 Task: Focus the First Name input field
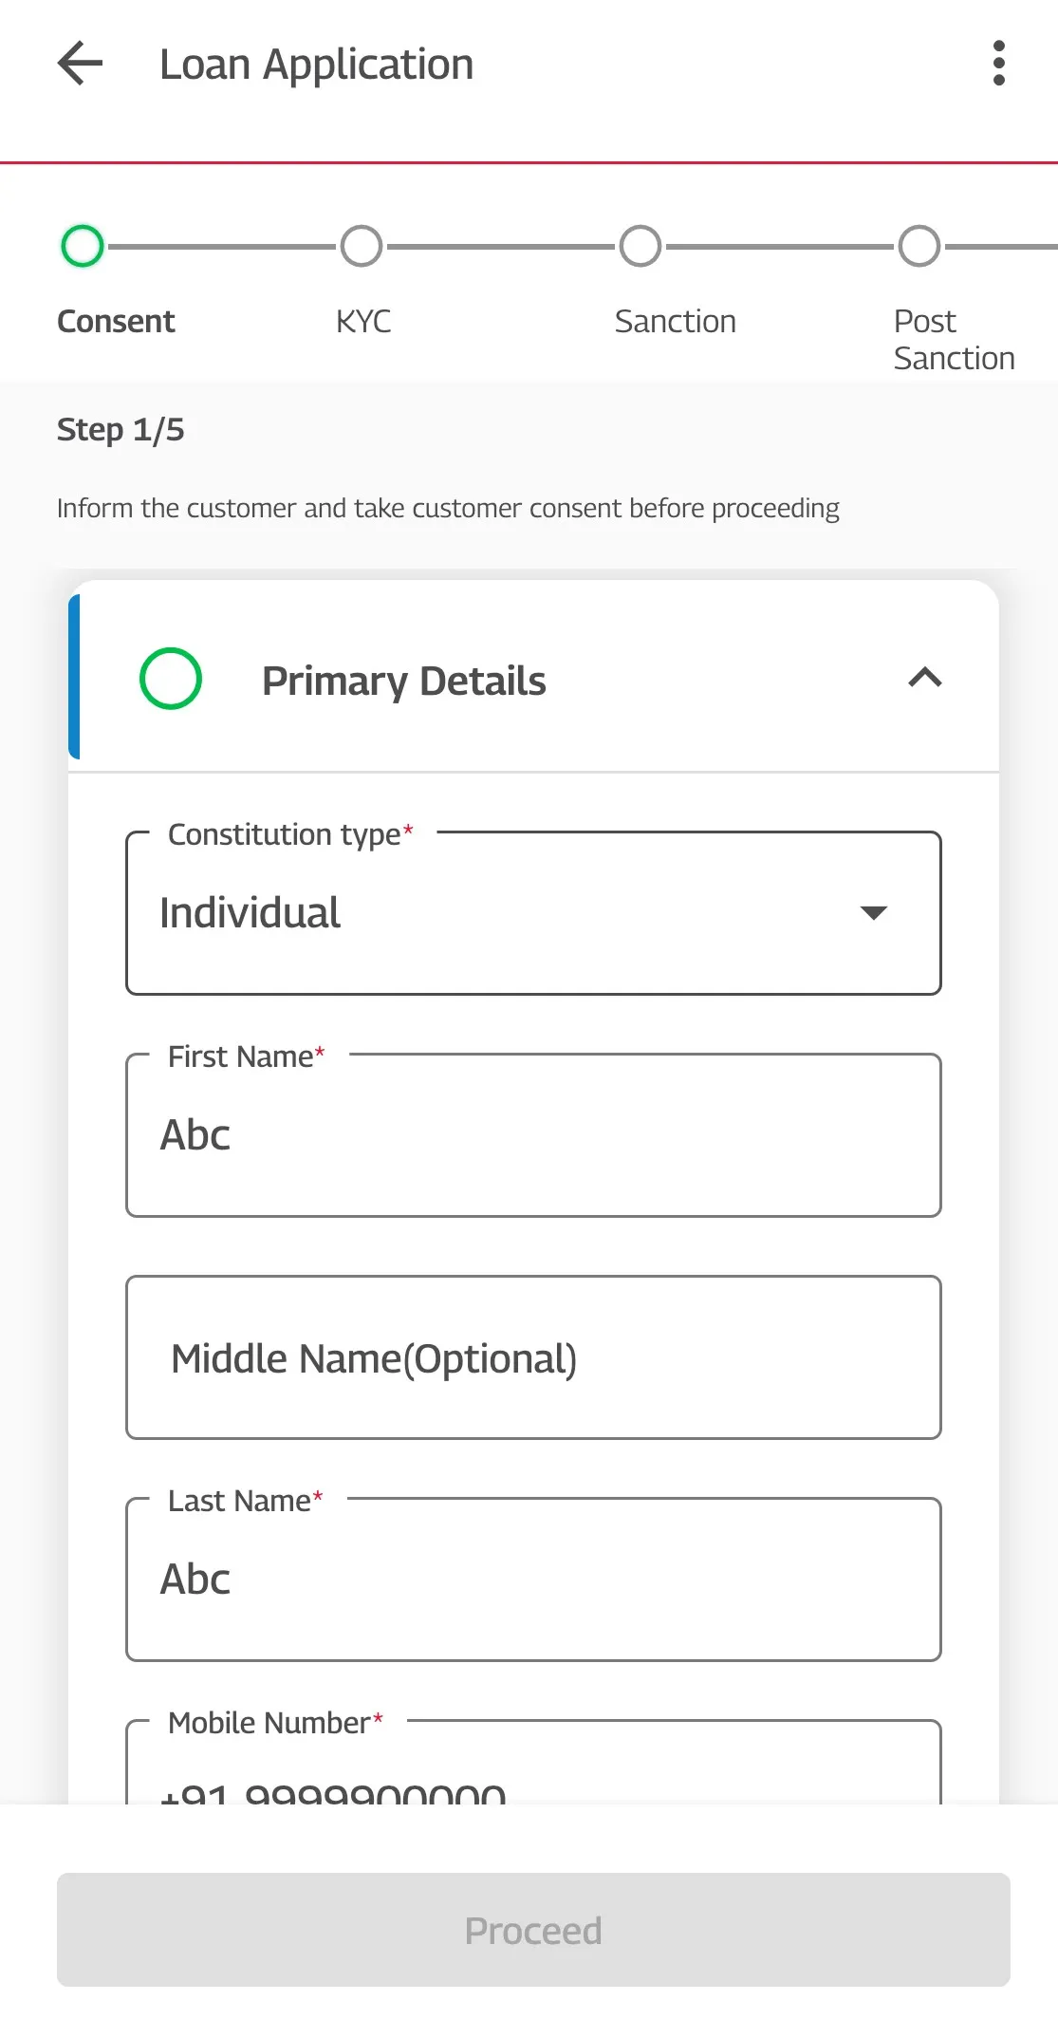[x=533, y=1135]
